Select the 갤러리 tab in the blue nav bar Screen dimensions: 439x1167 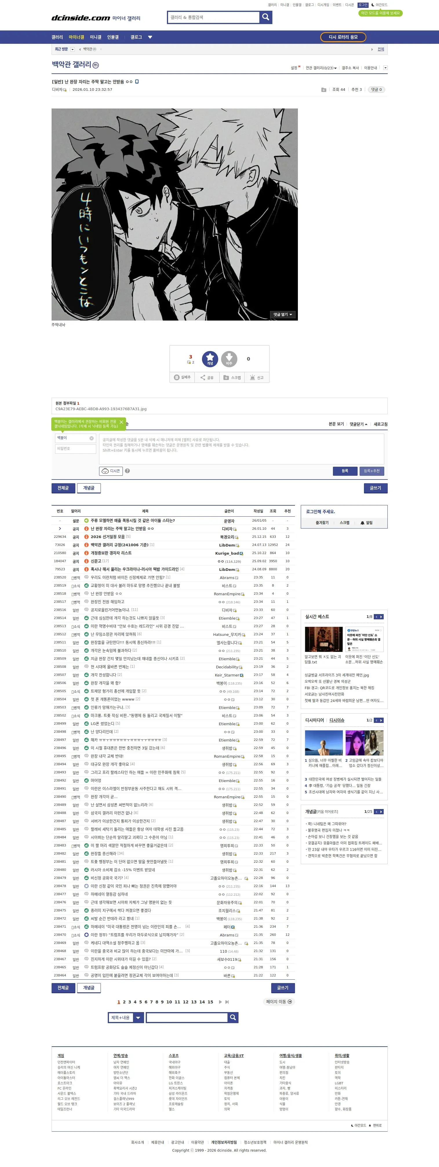coord(57,37)
